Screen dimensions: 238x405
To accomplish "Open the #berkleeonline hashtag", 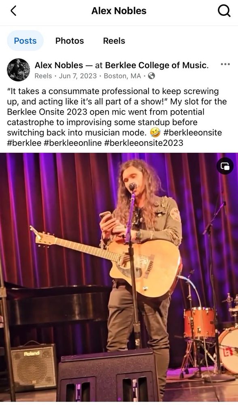I will click(x=73, y=143).
